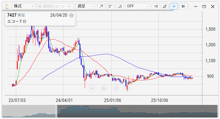Toggle the crosshair cursor plus button
Viewport: 220px width, 119px height.
pyautogui.click(x=174, y=6)
